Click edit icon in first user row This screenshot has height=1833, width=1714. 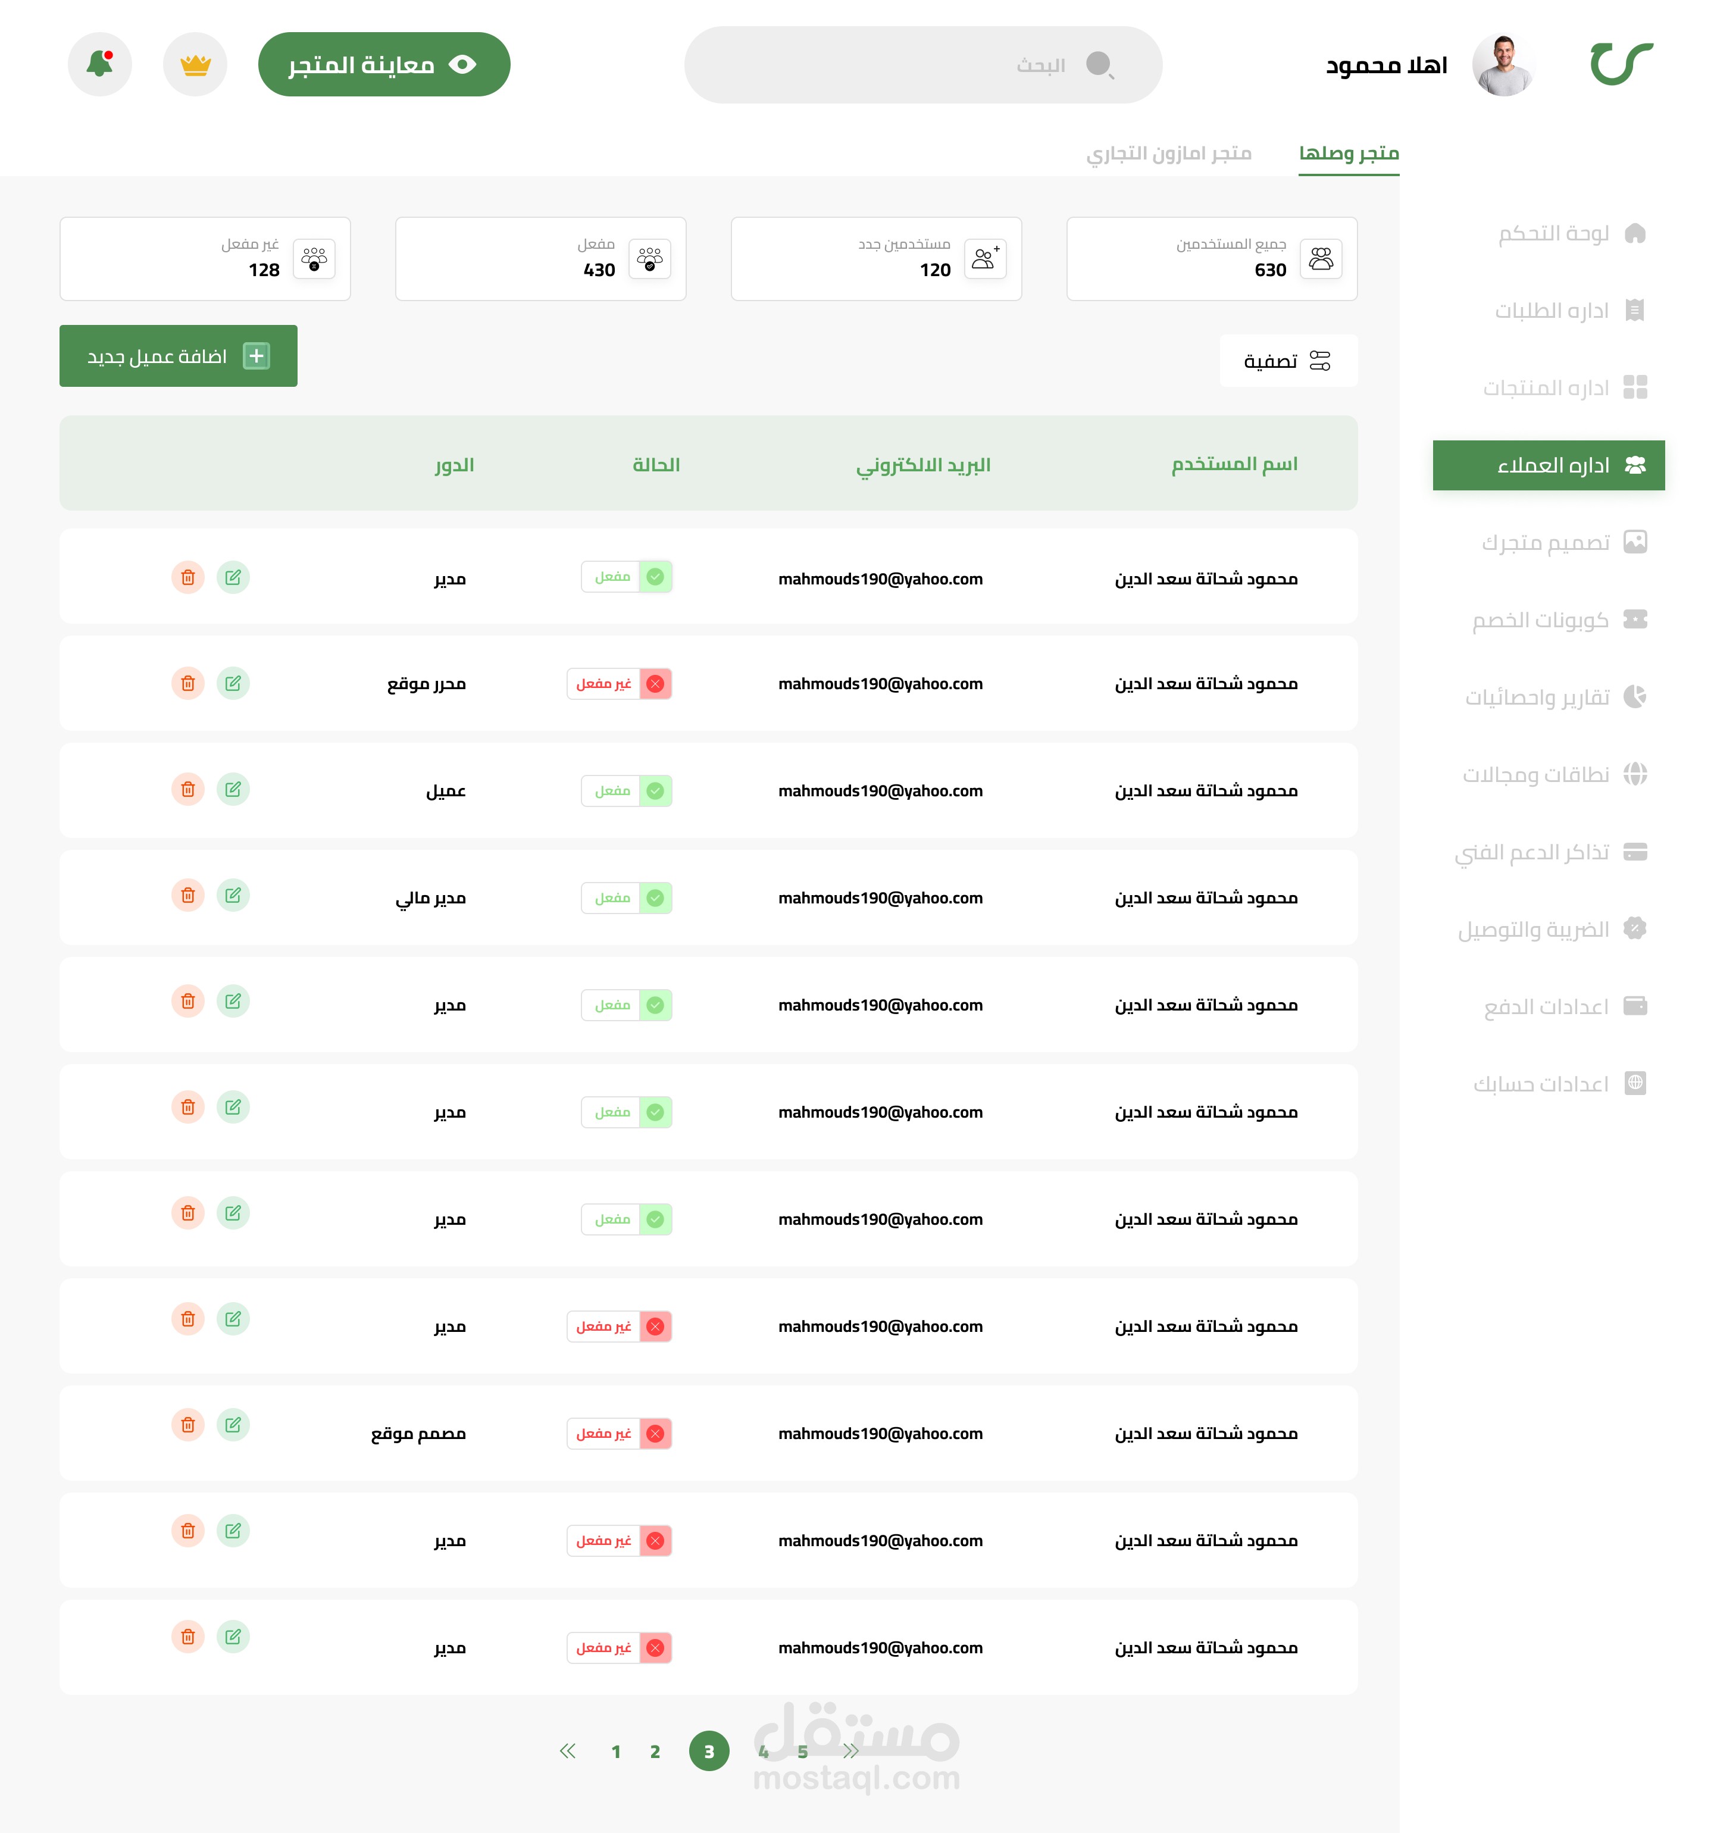coord(233,577)
